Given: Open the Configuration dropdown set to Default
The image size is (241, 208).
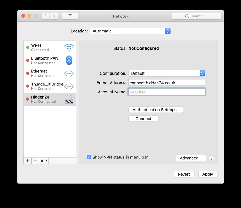Looking at the screenshot, I should point(167,73).
